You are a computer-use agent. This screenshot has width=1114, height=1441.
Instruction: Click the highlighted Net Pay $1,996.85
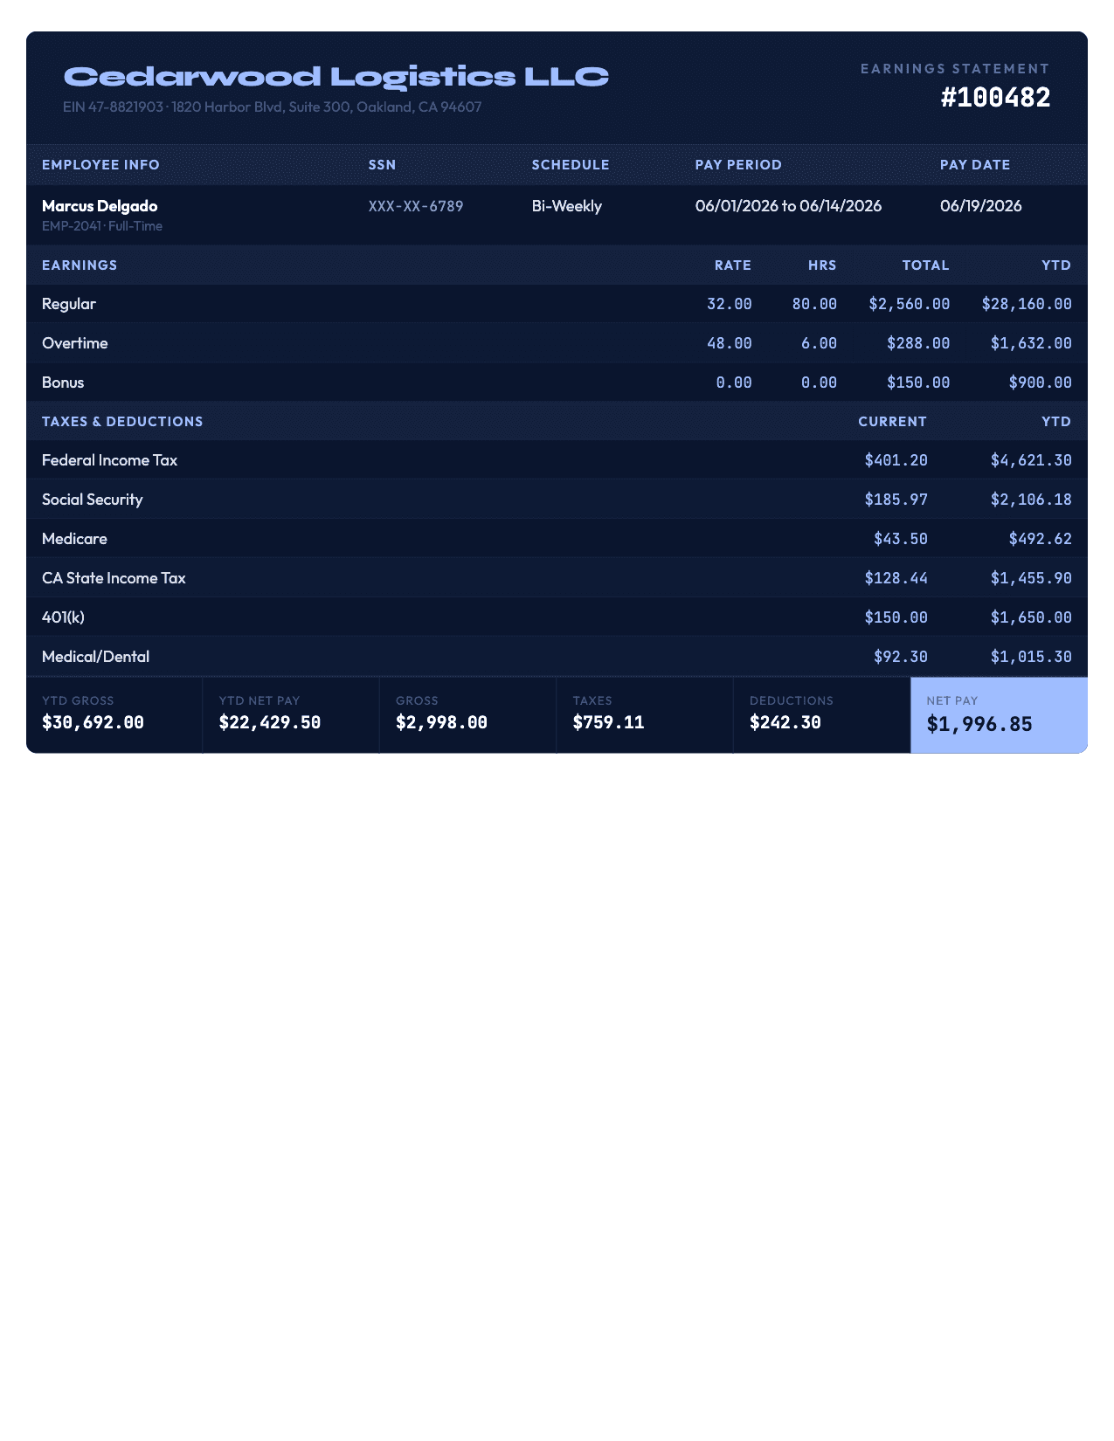coord(979,724)
